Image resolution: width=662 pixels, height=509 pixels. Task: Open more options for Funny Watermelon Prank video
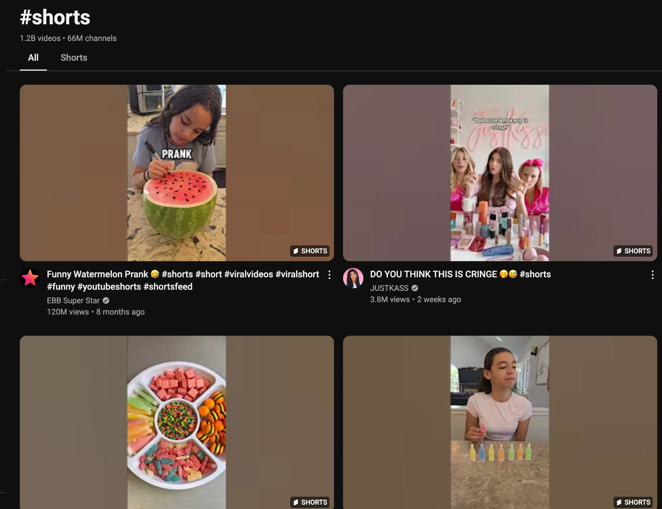[329, 275]
